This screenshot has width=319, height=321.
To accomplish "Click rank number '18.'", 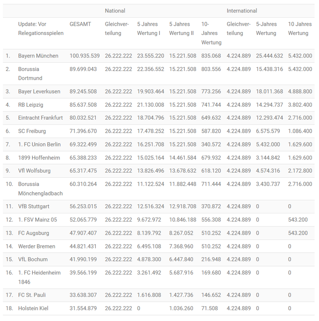I will click(9, 308).
